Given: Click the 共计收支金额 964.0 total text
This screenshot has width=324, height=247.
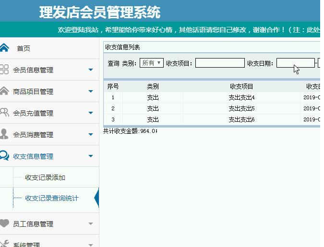Looking at the screenshot, I should pyautogui.click(x=130, y=131).
